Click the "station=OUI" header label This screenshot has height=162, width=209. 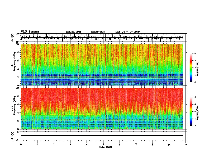point(98,32)
